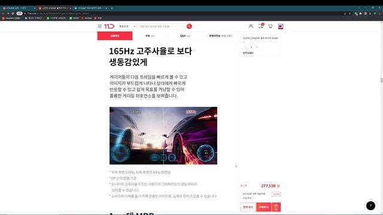
Task: Open the shopping cart icon in header
Action: (x=270, y=26)
